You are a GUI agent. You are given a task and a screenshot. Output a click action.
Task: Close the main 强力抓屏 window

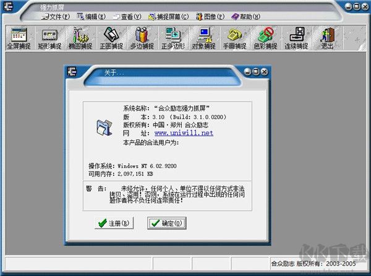tap(365, 6)
